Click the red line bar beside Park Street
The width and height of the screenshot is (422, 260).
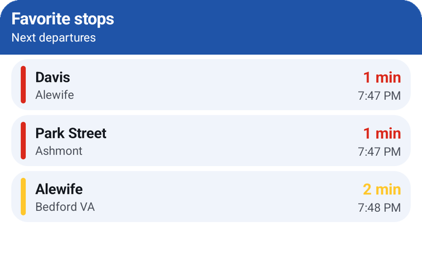click(24, 140)
